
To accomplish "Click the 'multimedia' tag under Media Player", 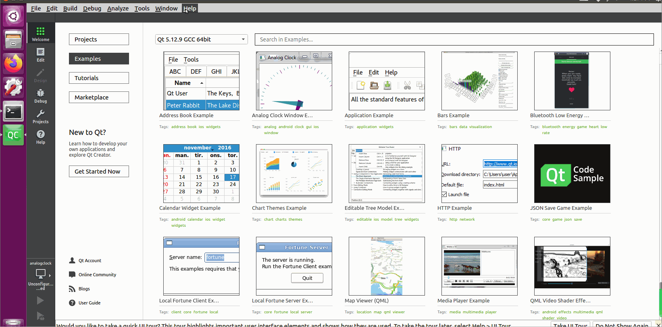I will (x=473, y=312).
